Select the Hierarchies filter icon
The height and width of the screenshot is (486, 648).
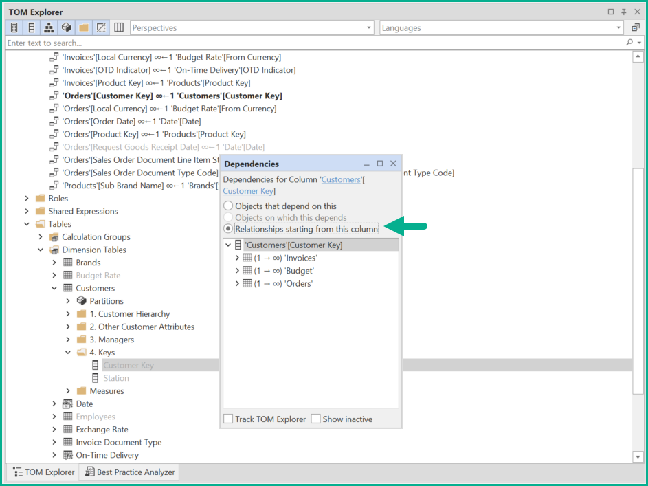click(x=48, y=27)
